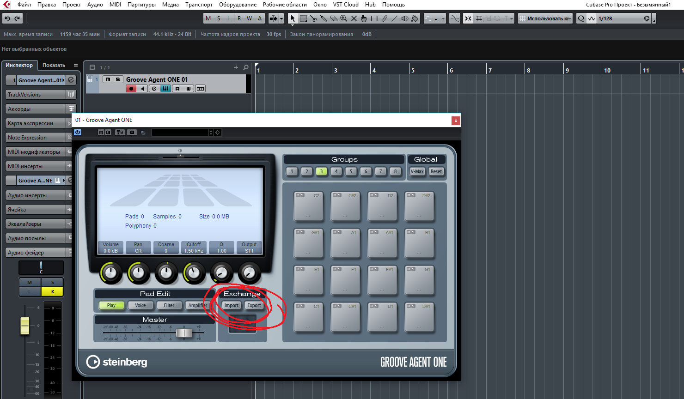Click the Cutoff knob on Groove Agent
Image resolution: width=684 pixels, height=399 pixels.
tap(194, 273)
